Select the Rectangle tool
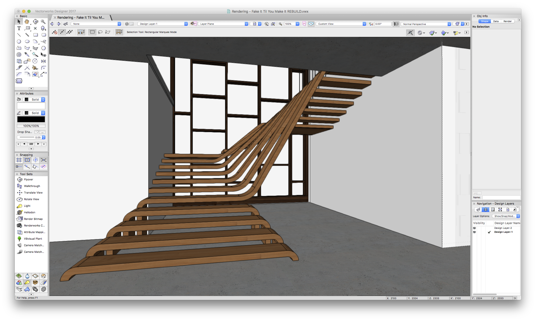 click(x=35, y=35)
